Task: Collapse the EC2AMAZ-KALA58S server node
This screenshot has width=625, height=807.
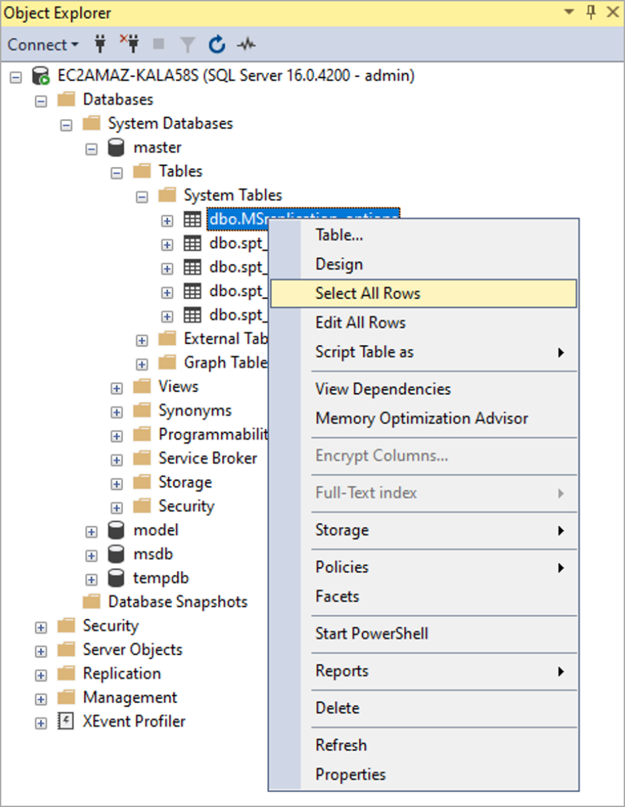Action: (16, 77)
